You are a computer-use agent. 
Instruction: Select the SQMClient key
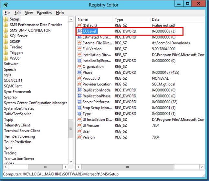13,86
